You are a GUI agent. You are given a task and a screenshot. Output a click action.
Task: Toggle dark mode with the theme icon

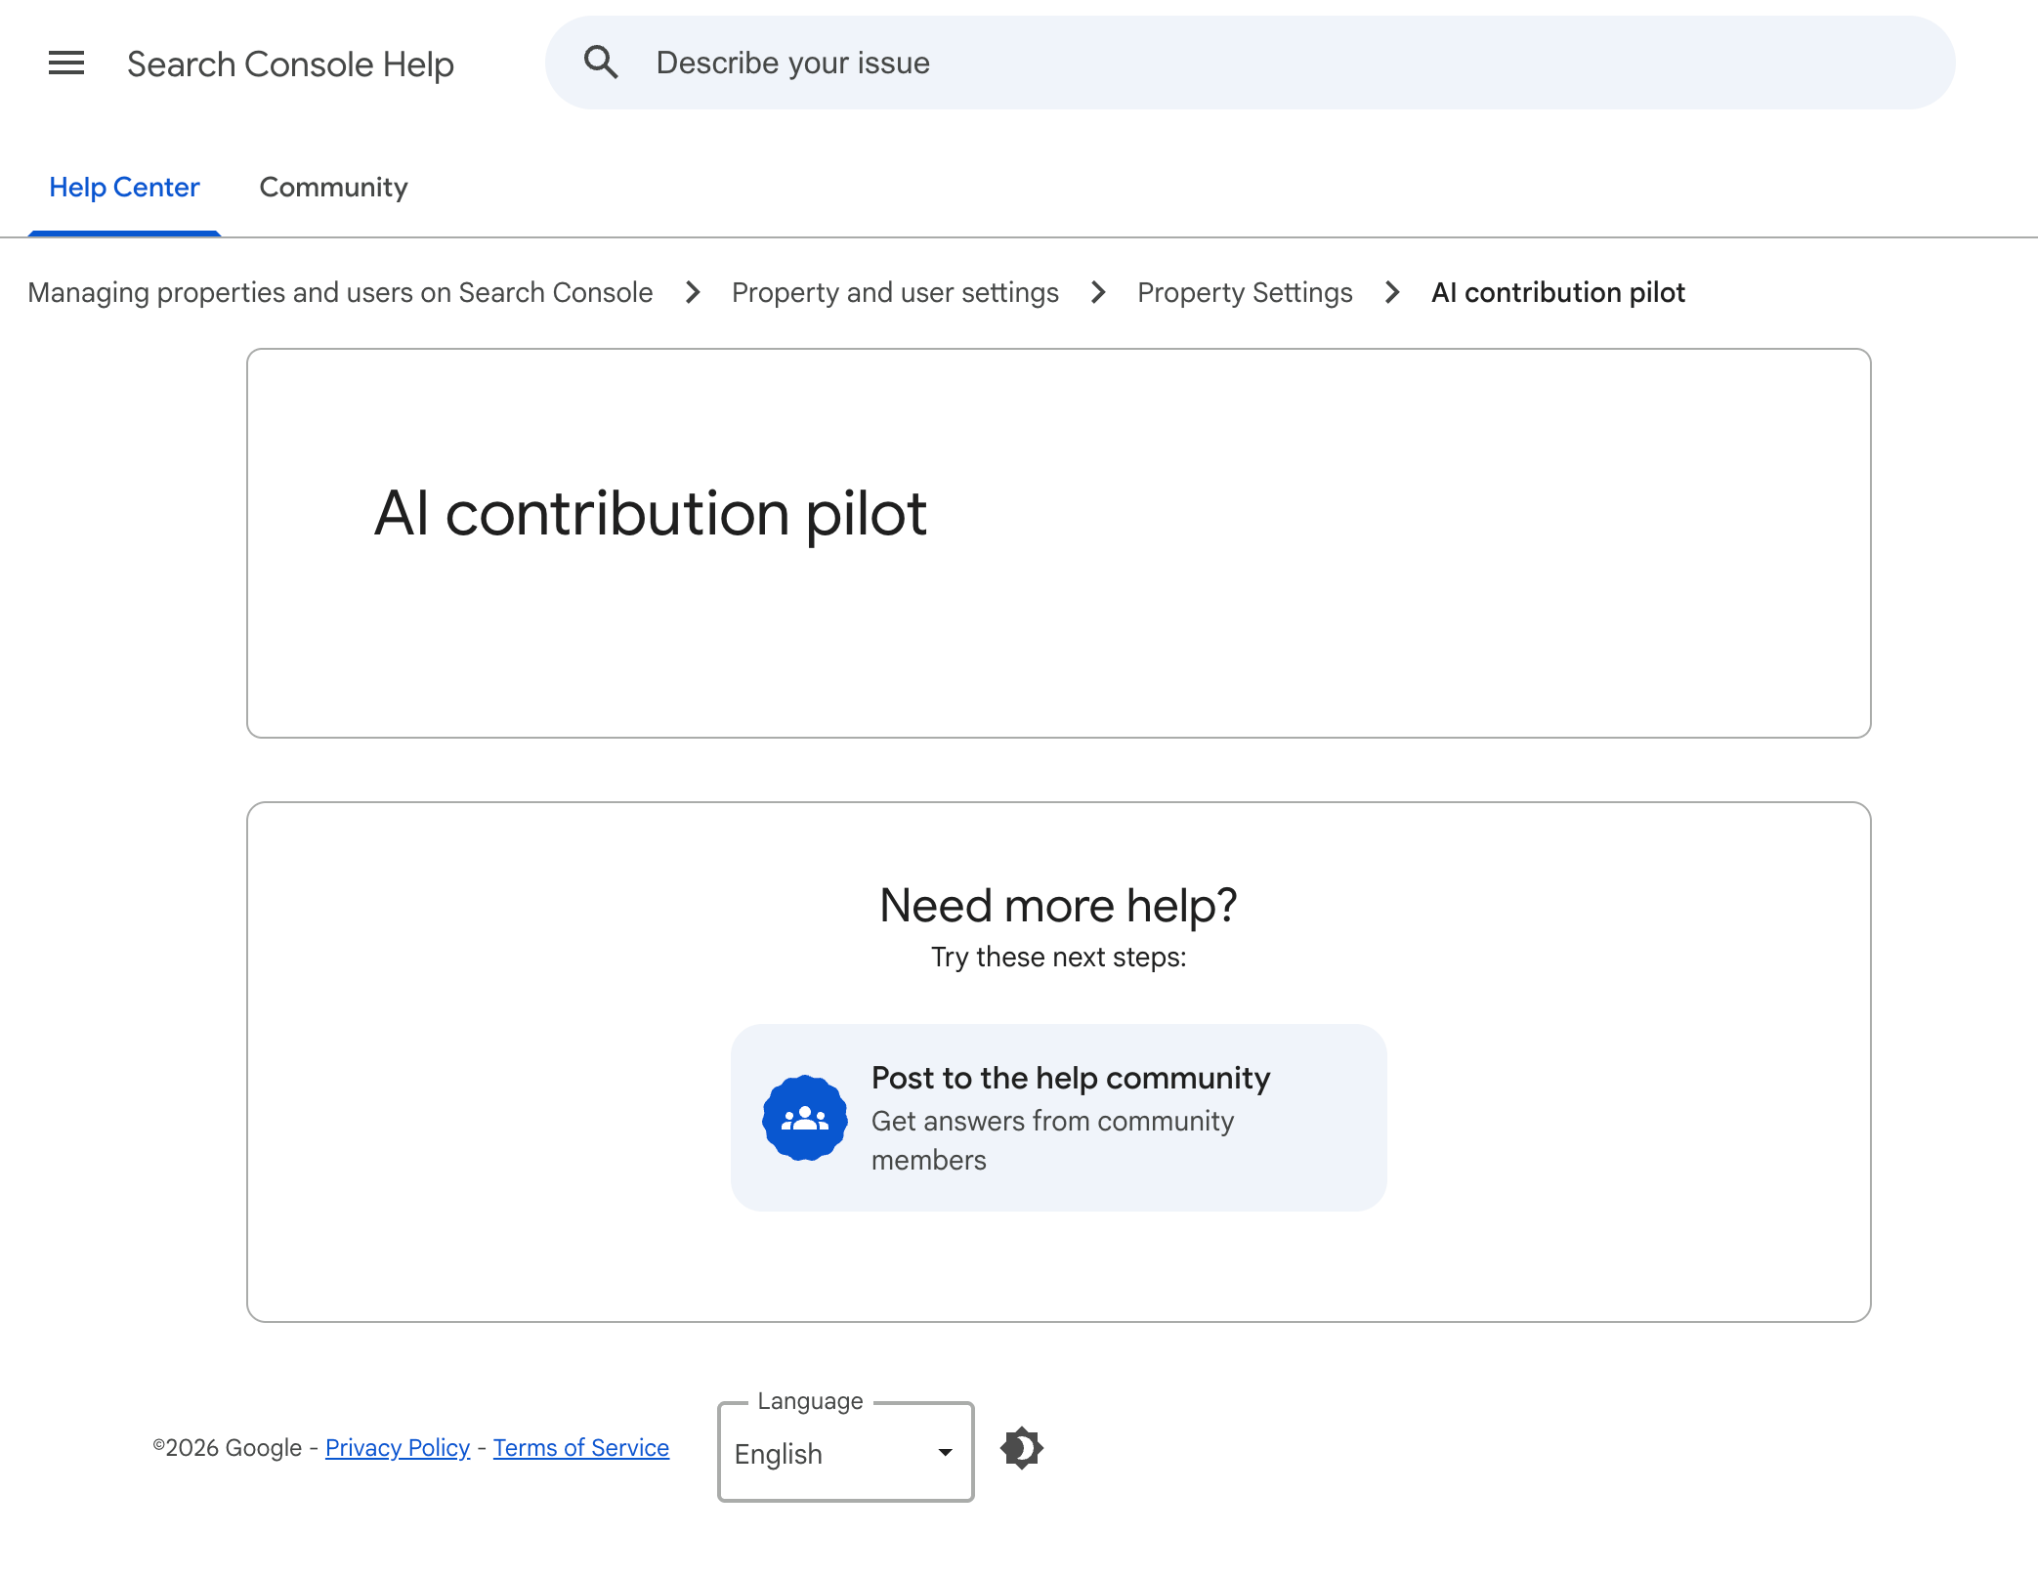[1022, 1449]
